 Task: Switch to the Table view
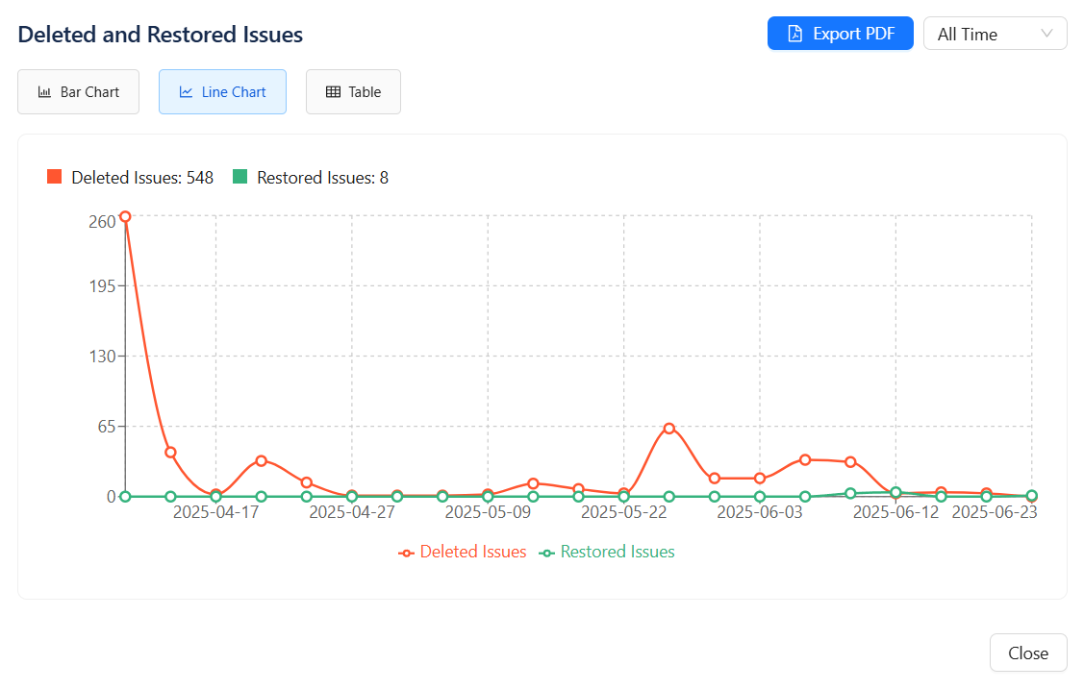point(353,92)
